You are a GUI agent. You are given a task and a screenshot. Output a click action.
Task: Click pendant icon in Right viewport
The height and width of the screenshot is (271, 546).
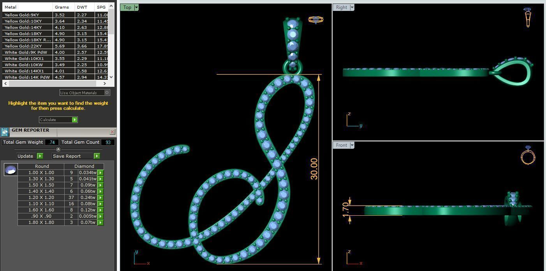[528, 17]
